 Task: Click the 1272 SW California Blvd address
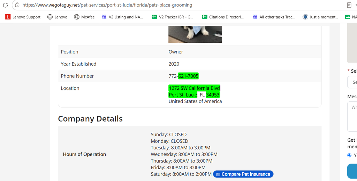click(195, 88)
